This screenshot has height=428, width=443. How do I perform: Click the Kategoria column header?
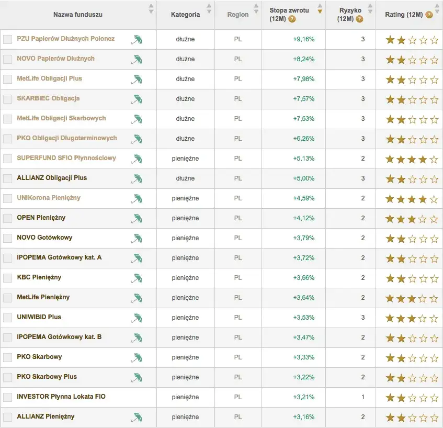186,15
